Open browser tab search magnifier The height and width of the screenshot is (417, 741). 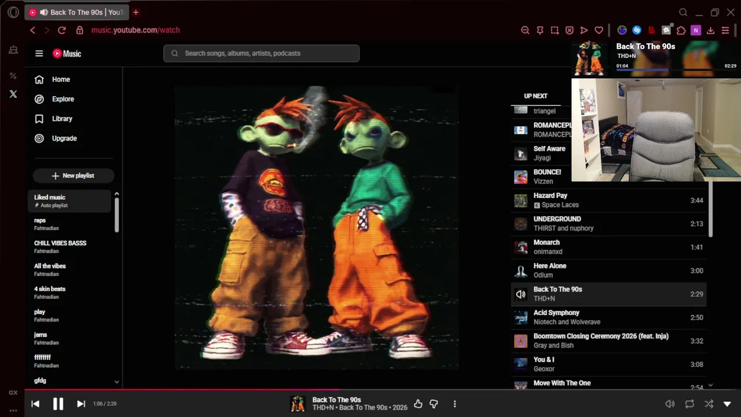[683, 12]
